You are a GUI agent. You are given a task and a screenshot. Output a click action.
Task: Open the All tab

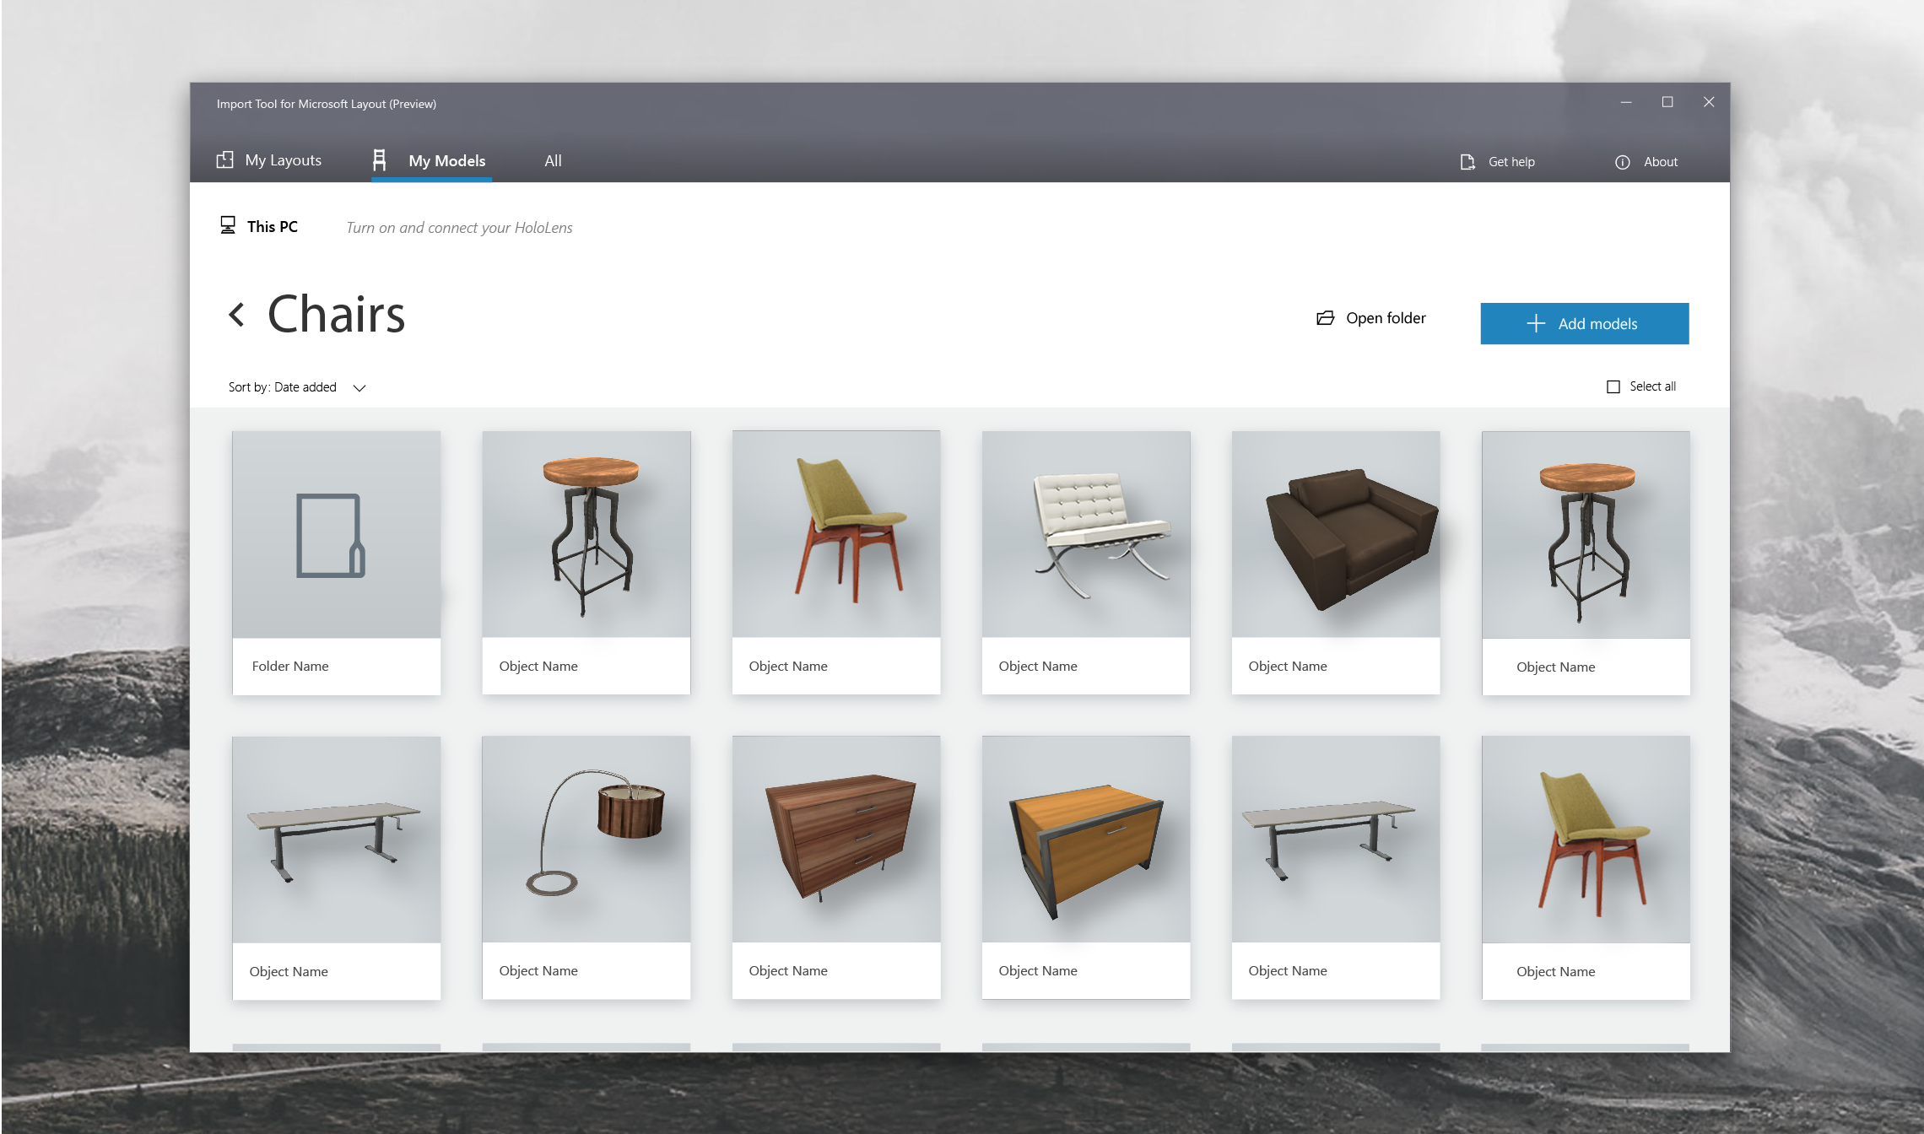[x=553, y=160]
